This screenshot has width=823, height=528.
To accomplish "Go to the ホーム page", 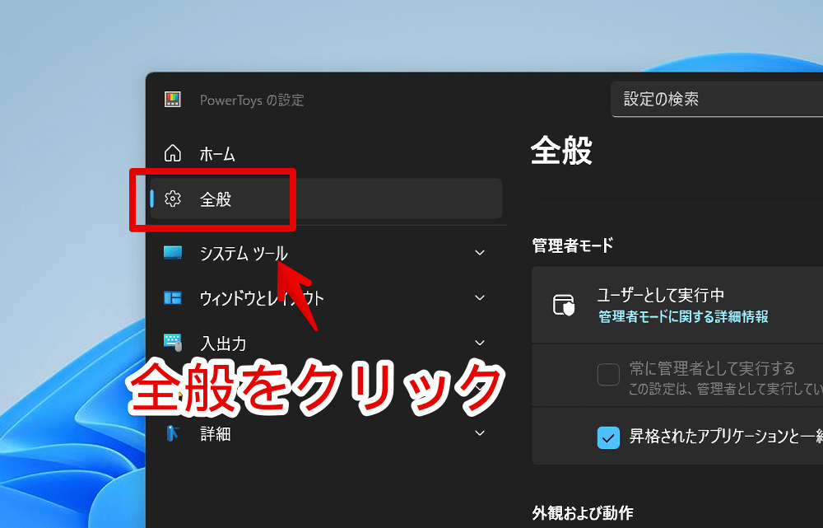I will pos(217,154).
